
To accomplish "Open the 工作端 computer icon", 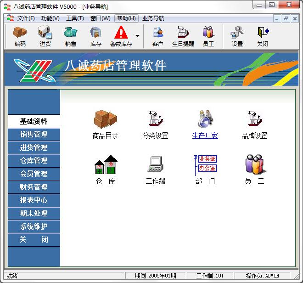I will (155, 164).
